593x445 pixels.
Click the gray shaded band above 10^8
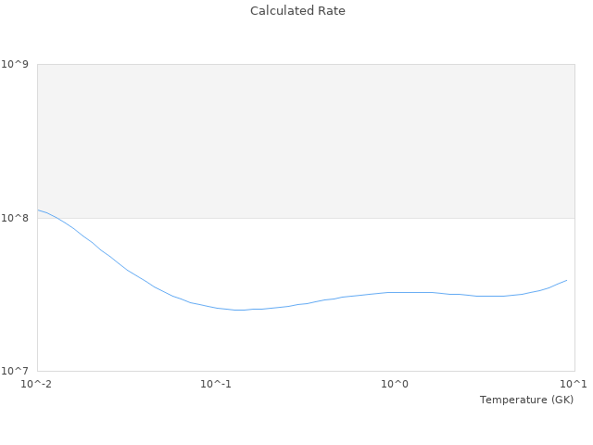[x=306, y=141]
